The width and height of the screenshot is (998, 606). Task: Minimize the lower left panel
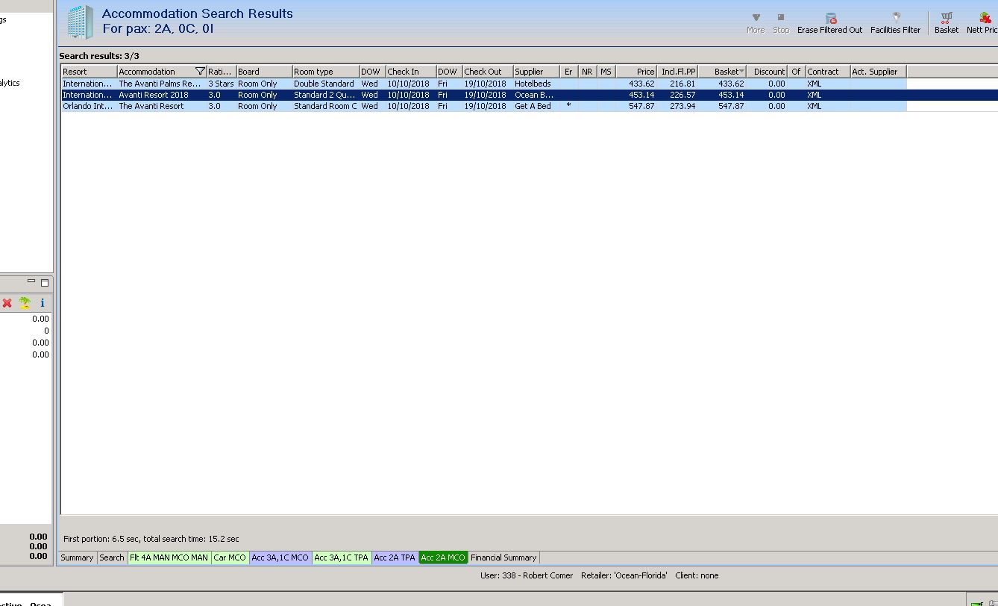[x=31, y=282]
